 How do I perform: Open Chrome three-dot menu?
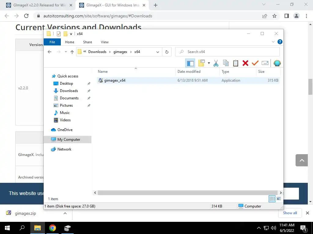point(306,16)
